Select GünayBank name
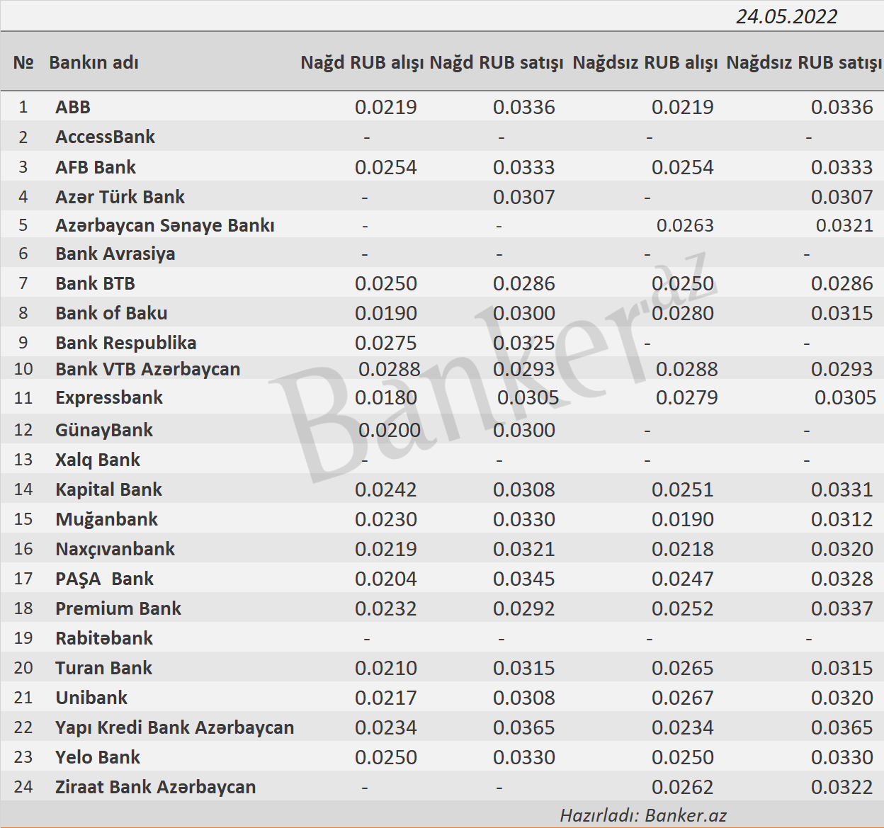 coord(104,430)
